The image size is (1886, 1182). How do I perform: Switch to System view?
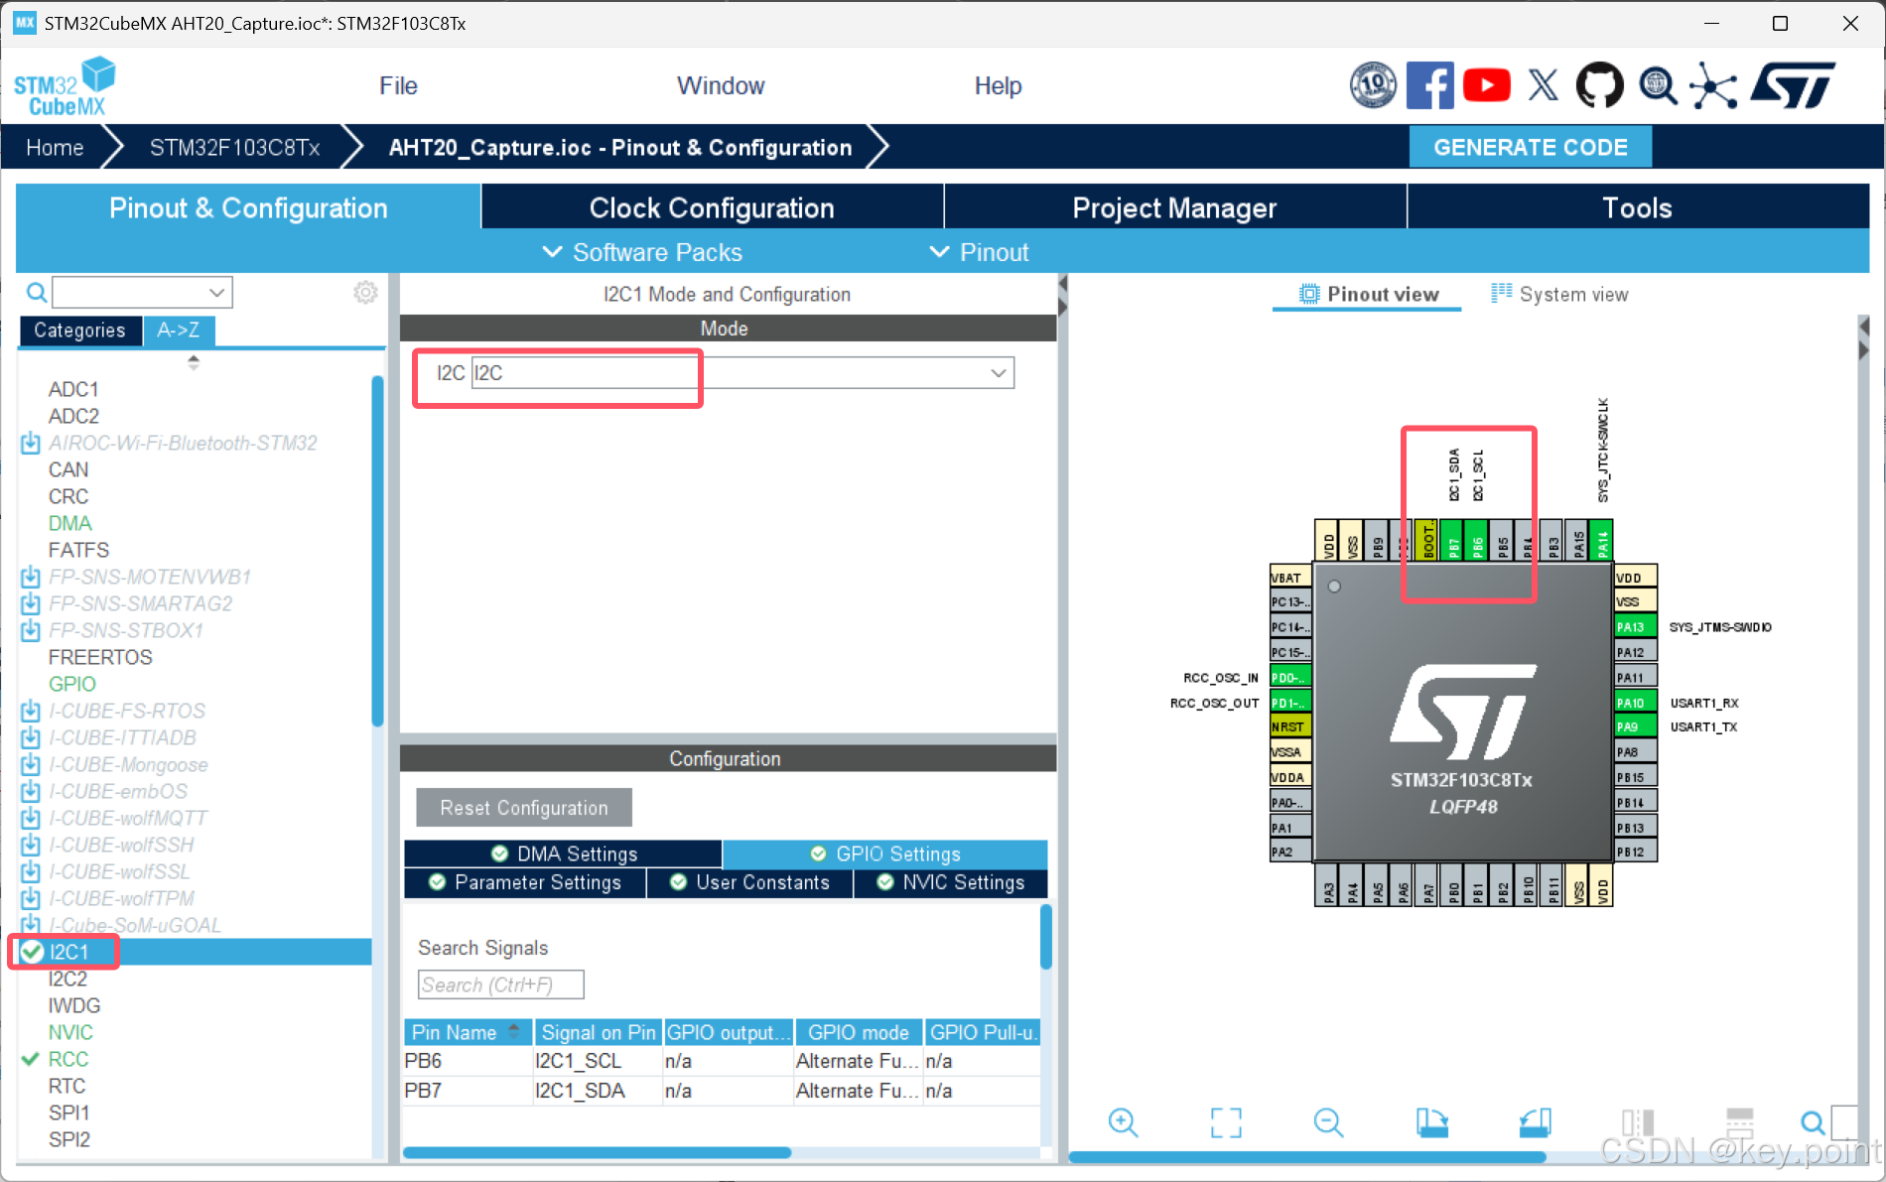point(1559,294)
